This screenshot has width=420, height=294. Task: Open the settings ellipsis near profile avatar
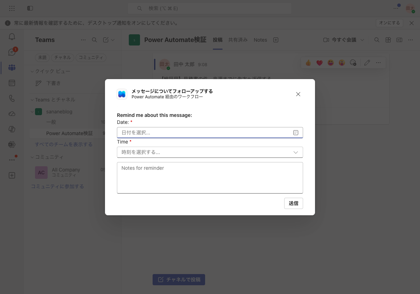click(x=396, y=8)
